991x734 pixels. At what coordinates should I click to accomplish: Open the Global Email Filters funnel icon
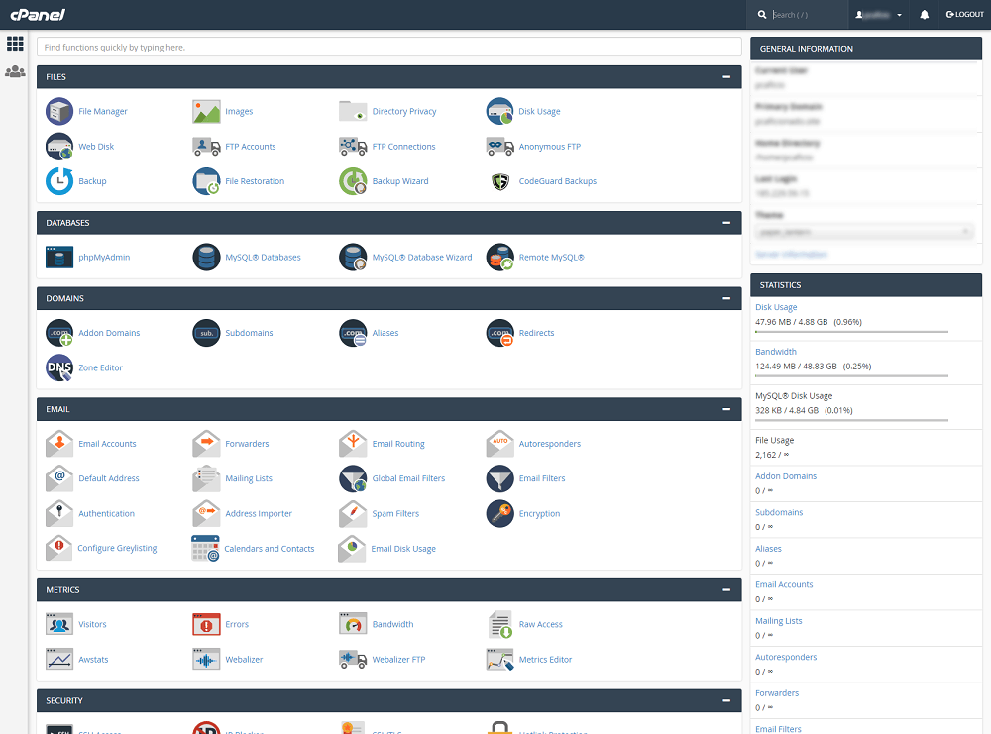point(353,478)
